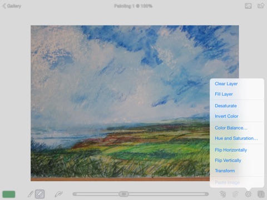Select Desaturate option
This screenshot has width=267, height=200.
point(226,106)
